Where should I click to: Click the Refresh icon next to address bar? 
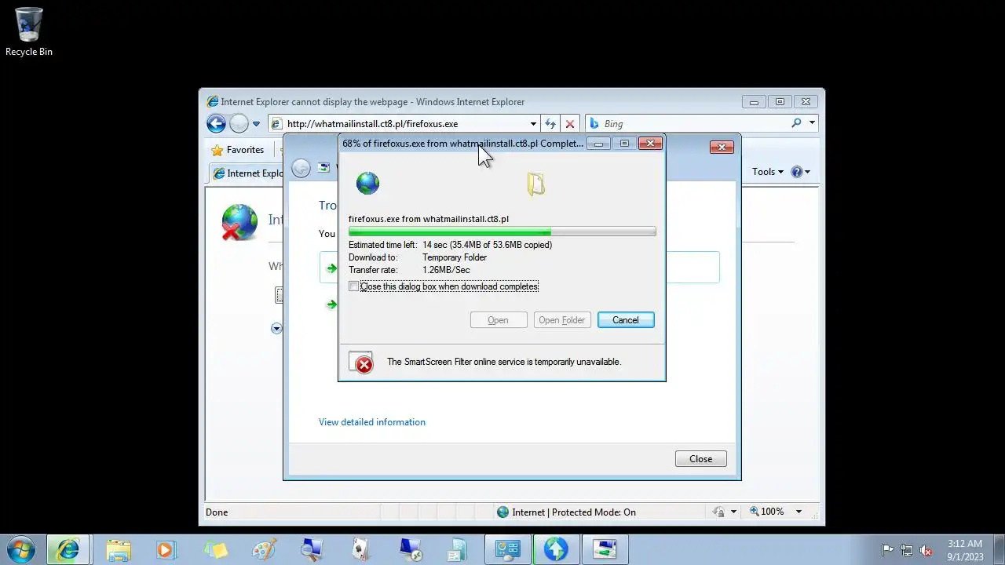[x=550, y=124]
